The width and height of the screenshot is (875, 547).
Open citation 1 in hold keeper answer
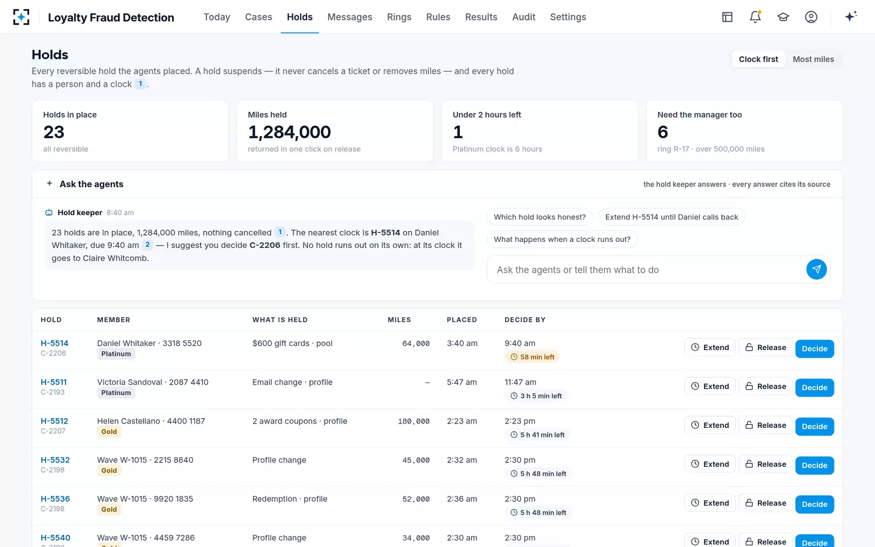[280, 232]
